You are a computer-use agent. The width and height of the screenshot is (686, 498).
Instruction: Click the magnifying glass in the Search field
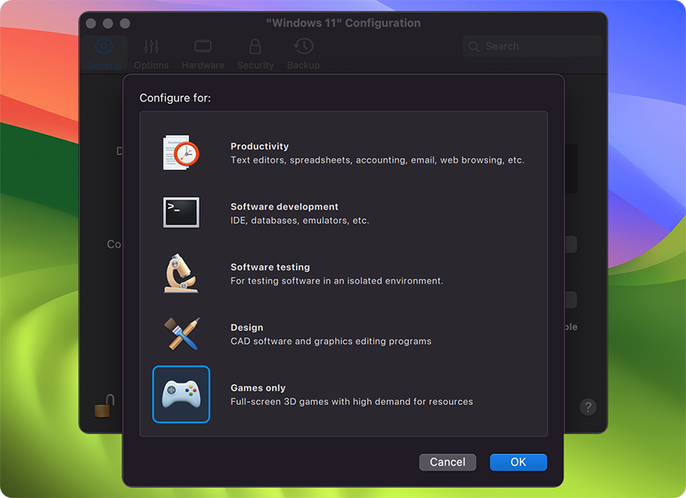click(474, 46)
